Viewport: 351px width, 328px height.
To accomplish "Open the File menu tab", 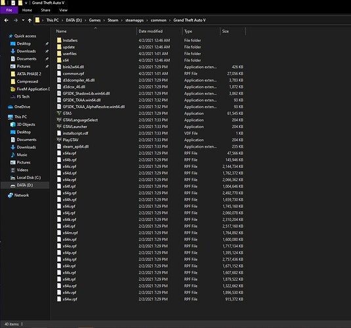I will (9, 10).
